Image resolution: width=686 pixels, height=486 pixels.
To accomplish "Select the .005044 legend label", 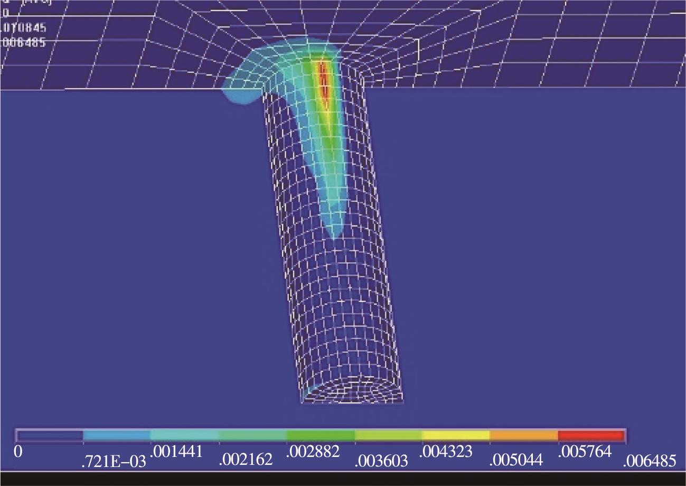I will (516, 461).
